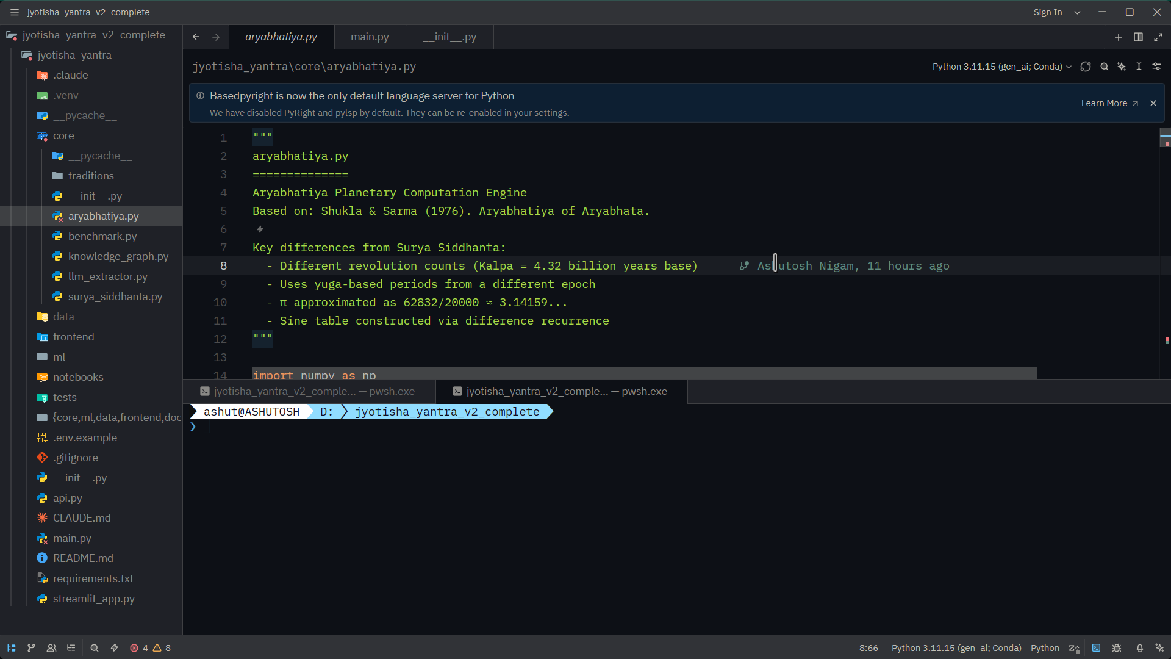Switch to the __init__.py tab
Image resolution: width=1171 pixels, height=659 pixels.
pos(449,37)
